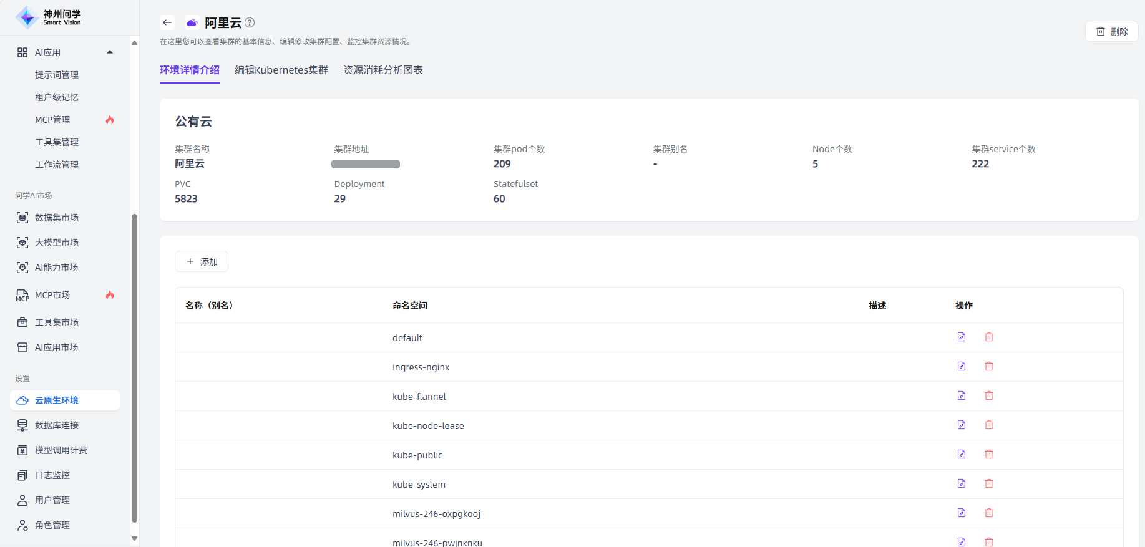This screenshot has height=547, width=1145.
Task: Open 角色管理 in sidebar
Action: point(52,525)
